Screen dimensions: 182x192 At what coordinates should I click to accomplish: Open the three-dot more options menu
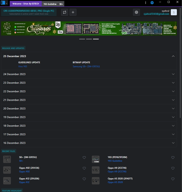point(145,3)
